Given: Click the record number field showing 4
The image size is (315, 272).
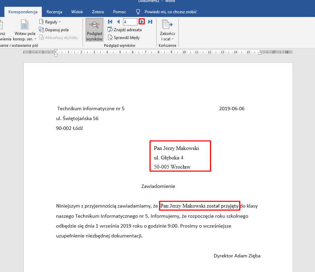Looking at the screenshot, I should (x=130, y=22).
